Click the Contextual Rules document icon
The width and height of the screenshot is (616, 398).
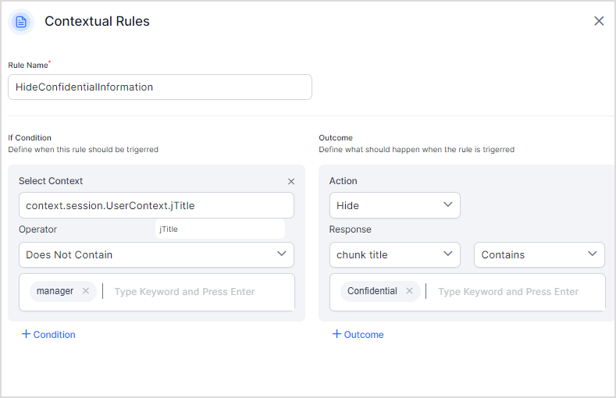click(x=21, y=22)
